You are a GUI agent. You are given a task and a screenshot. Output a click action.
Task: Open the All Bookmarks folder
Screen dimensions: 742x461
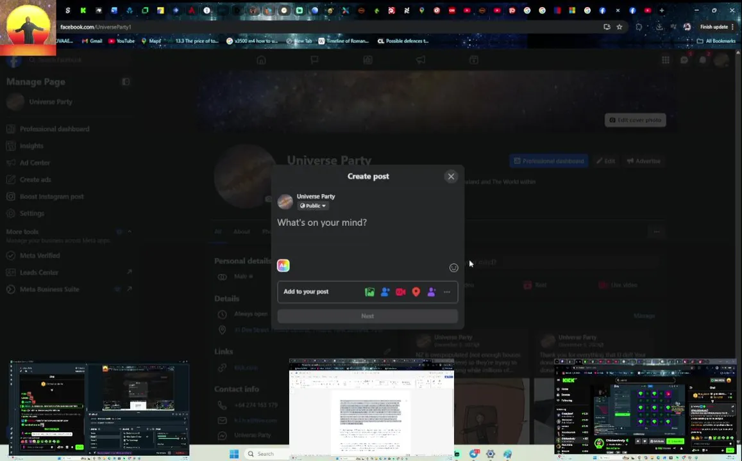[x=716, y=41]
